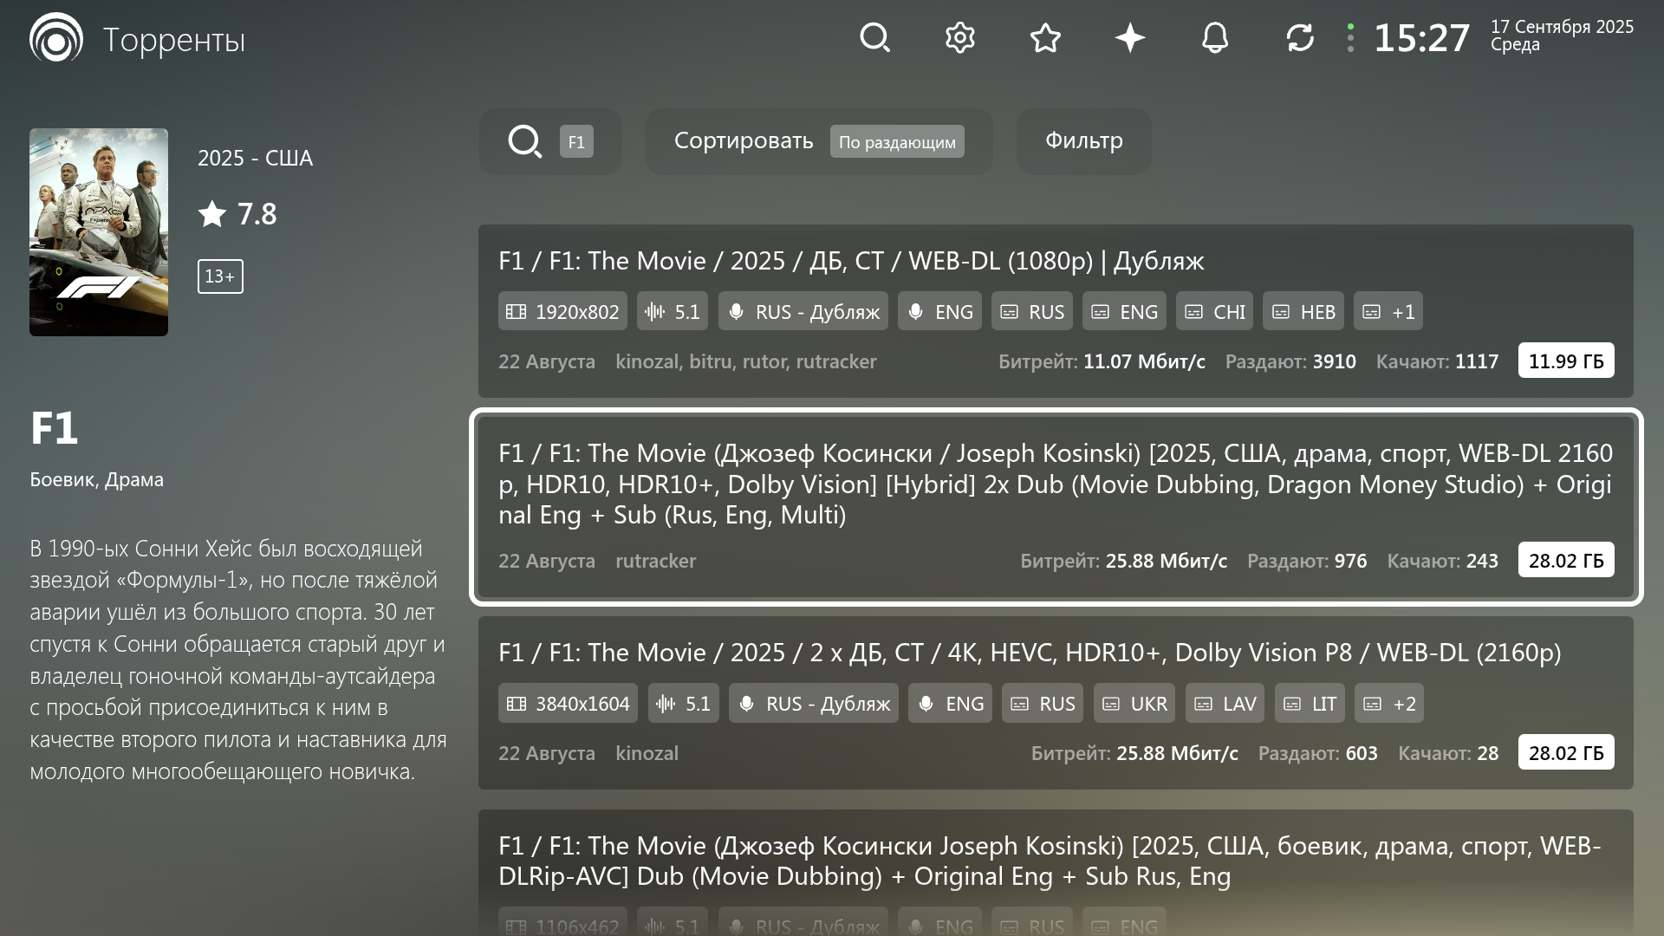Click the four-point sparkle icon
This screenshot has width=1664, height=936.
pyautogui.click(x=1130, y=38)
